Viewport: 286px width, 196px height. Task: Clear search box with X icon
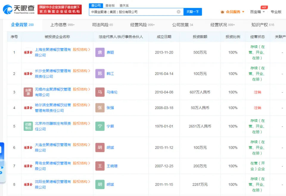178,12
